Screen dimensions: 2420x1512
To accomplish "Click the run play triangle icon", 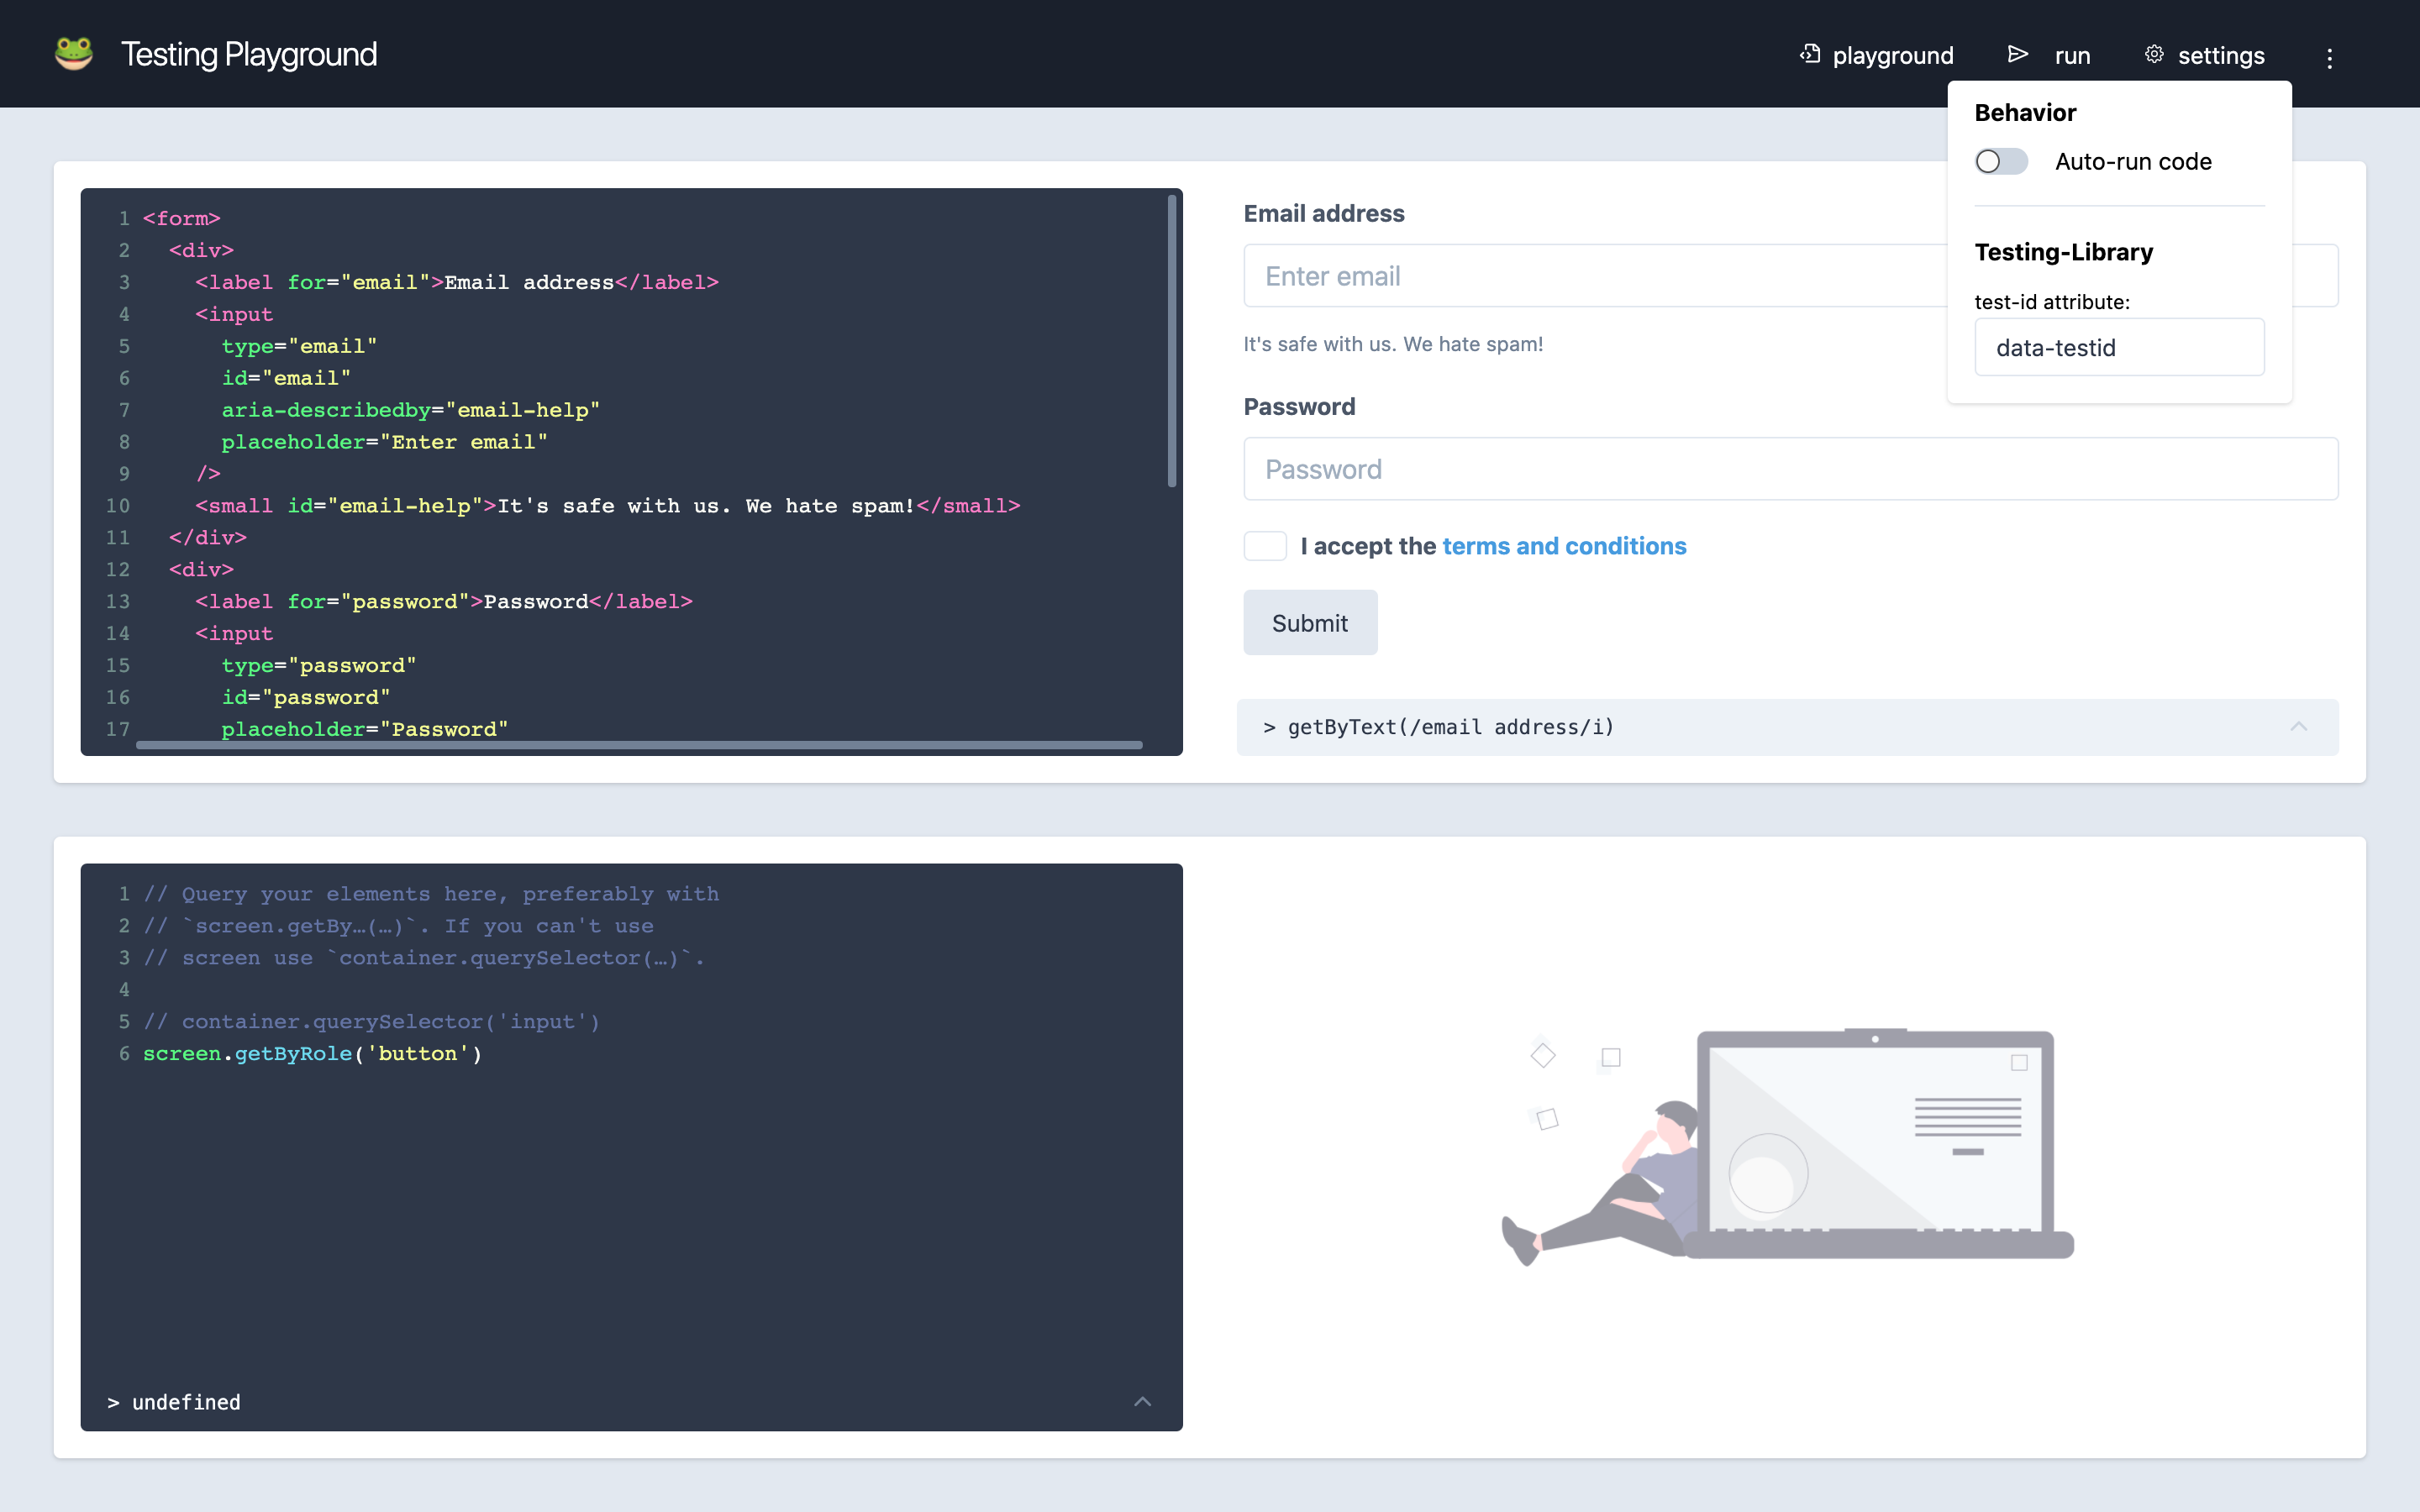I will pyautogui.click(x=2017, y=54).
